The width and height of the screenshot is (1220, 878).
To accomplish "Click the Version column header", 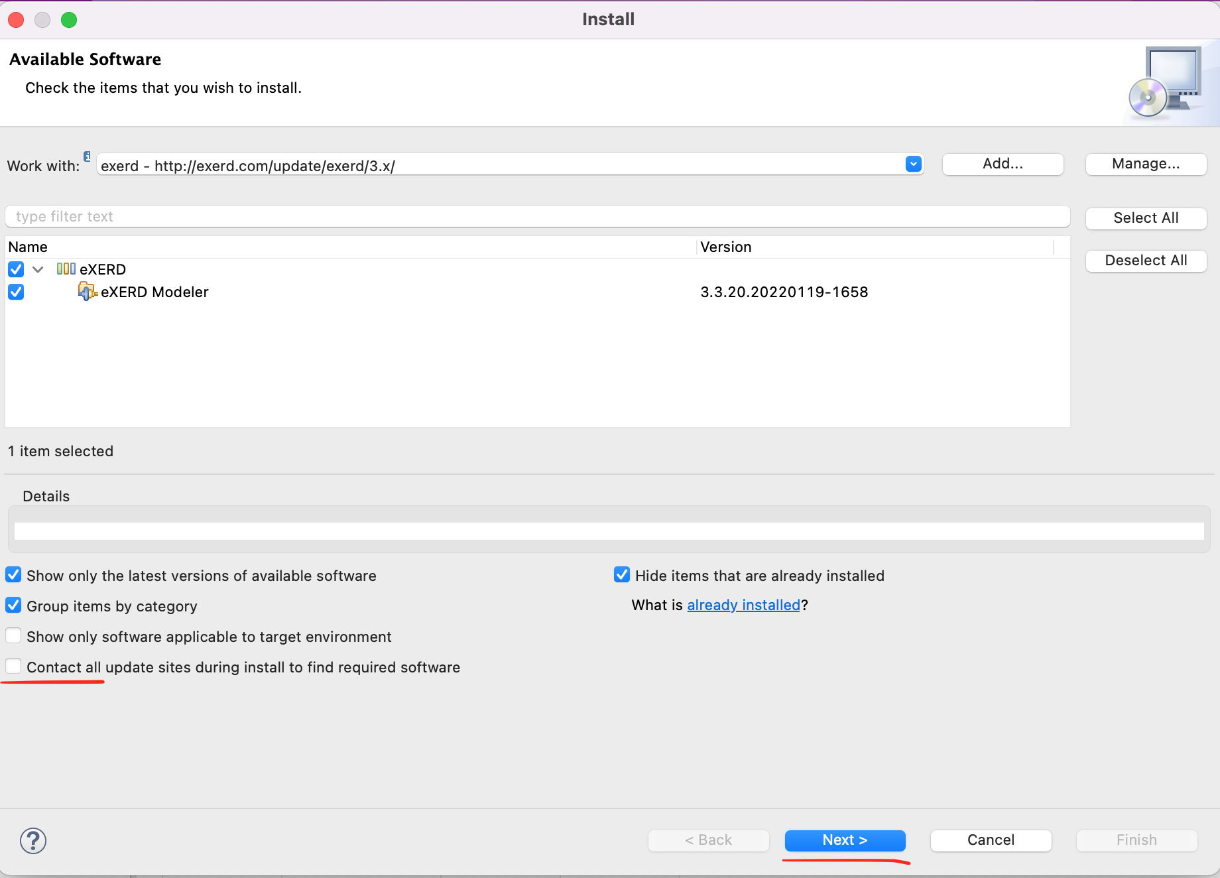I will (875, 247).
